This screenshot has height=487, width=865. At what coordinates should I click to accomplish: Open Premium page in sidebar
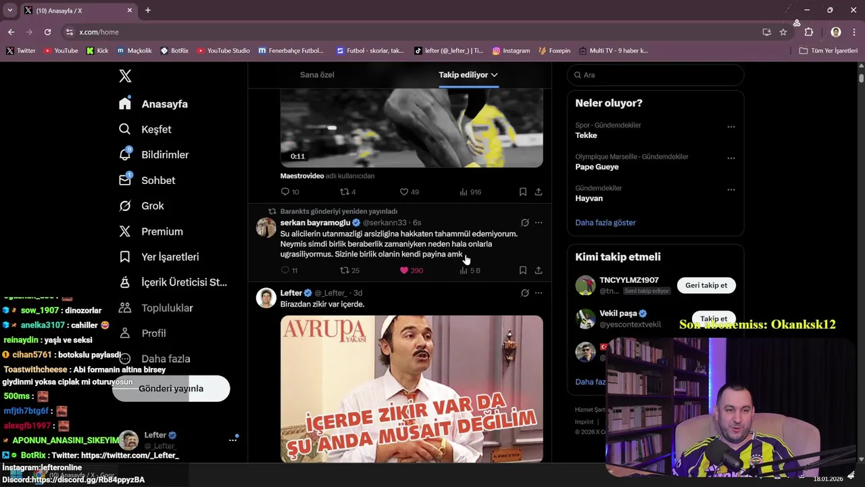(151, 231)
